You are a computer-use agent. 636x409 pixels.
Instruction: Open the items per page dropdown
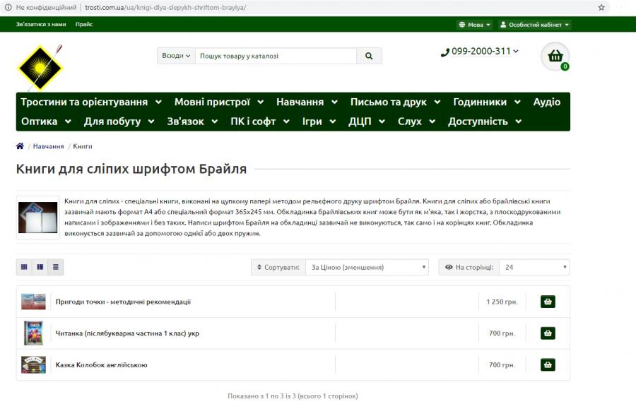click(534, 268)
